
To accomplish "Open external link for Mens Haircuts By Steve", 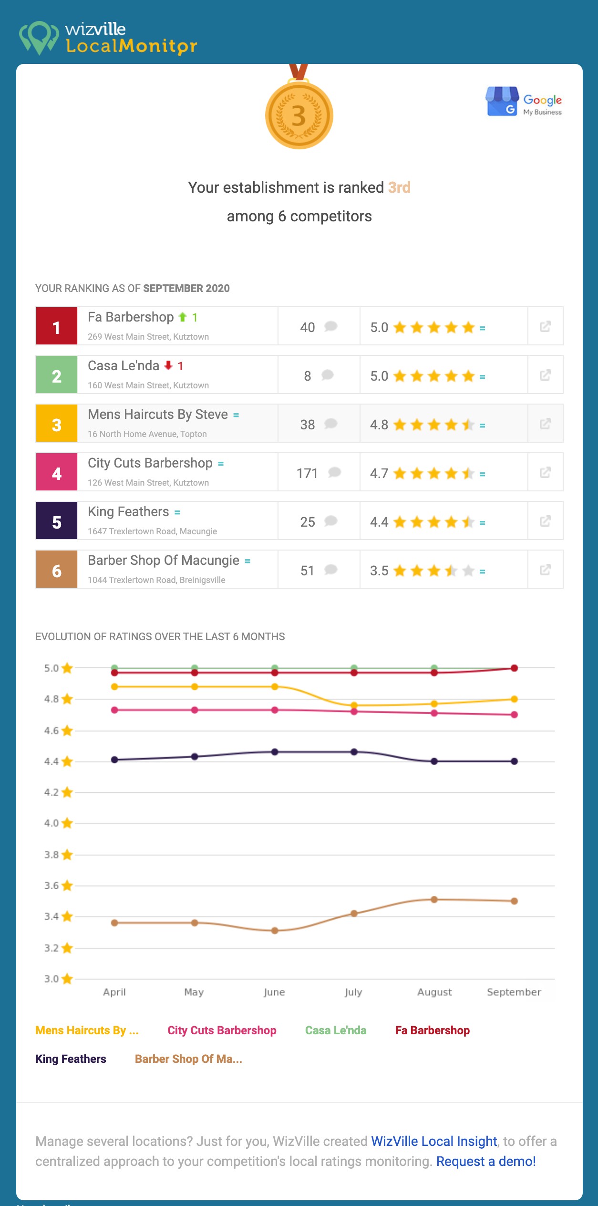I will click(545, 424).
